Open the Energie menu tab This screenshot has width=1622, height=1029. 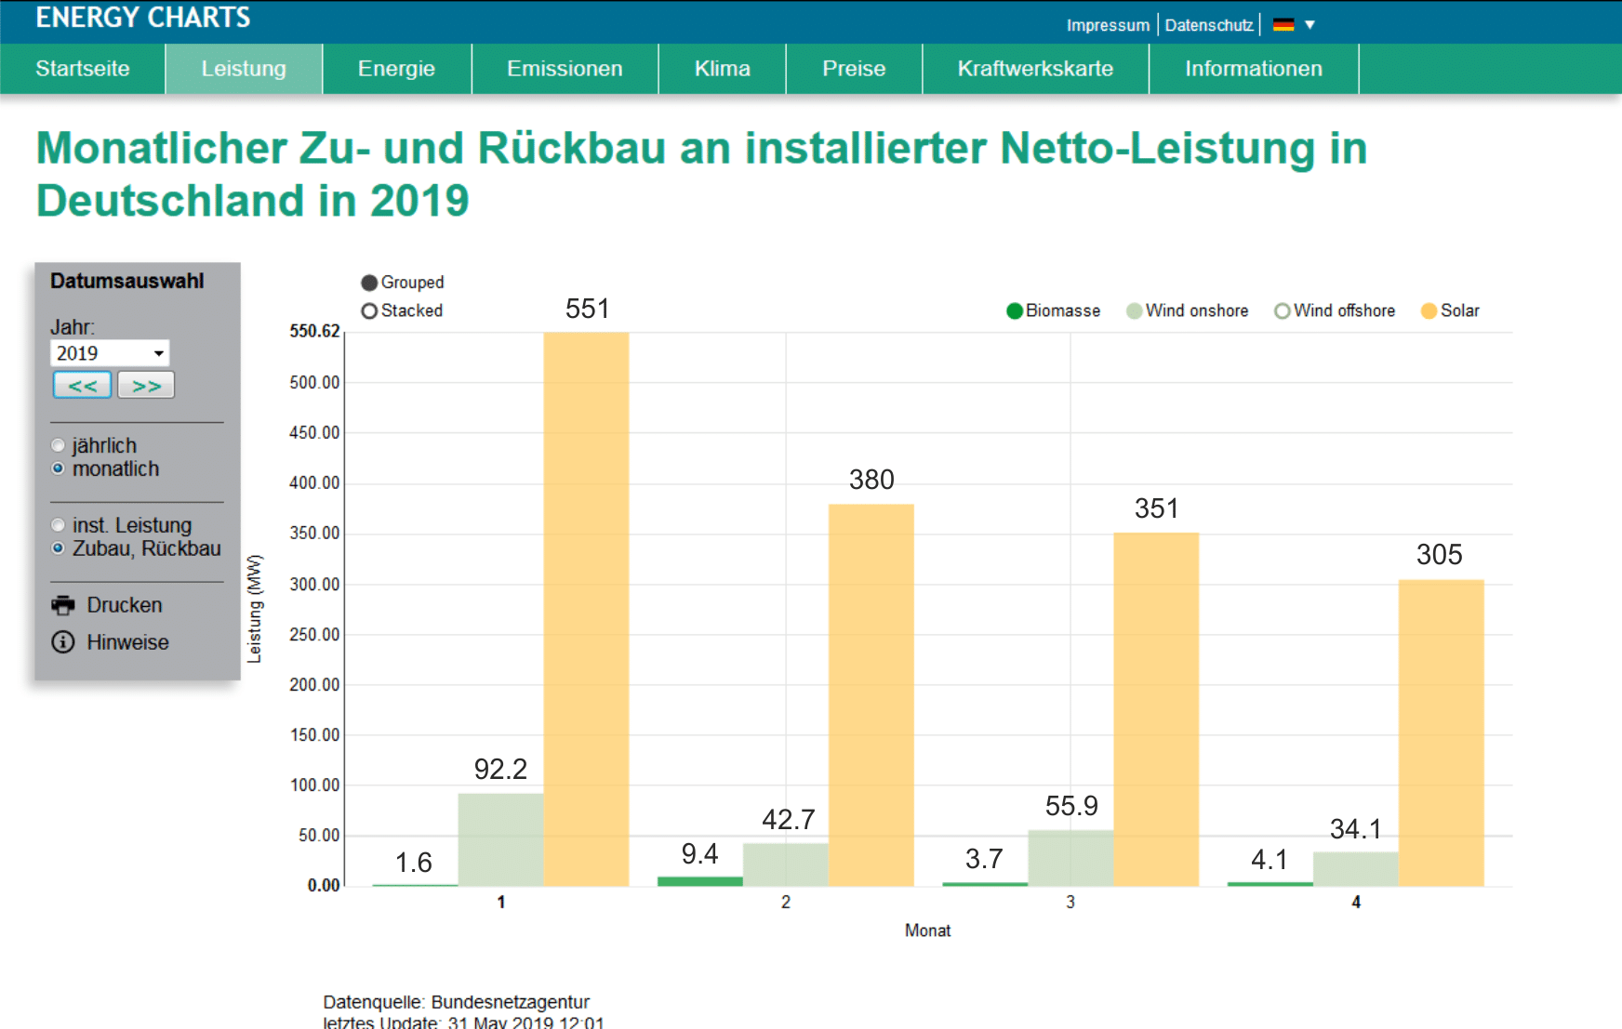(x=396, y=69)
